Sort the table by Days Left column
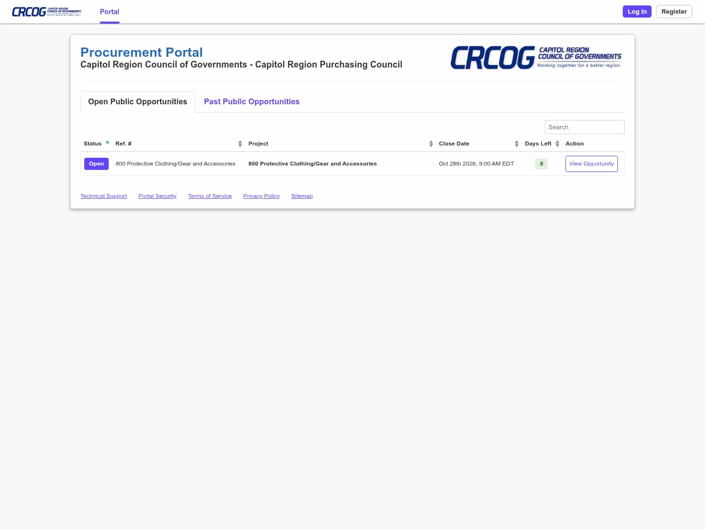This screenshot has width=705, height=529. (x=542, y=144)
